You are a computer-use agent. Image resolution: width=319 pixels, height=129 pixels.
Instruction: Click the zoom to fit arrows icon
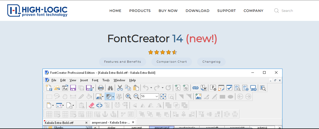coord(163,96)
